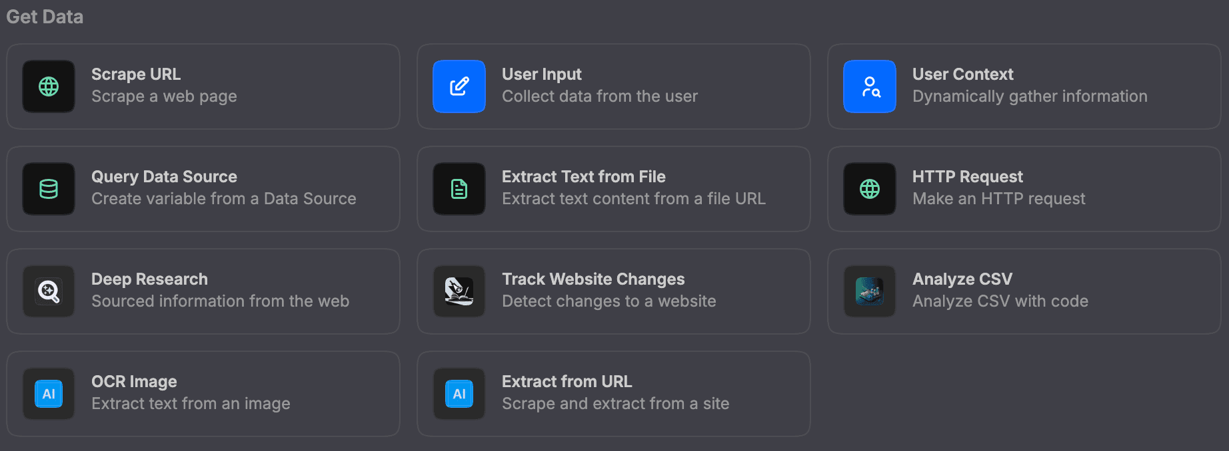The height and width of the screenshot is (451, 1229).
Task: Click the HTTP Request globe icon
Action: 870,189
